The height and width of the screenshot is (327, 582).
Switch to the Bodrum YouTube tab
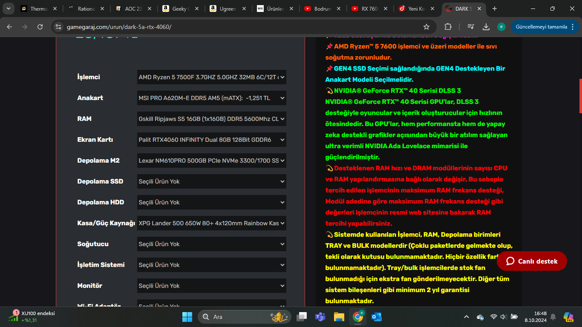point(323,9)
